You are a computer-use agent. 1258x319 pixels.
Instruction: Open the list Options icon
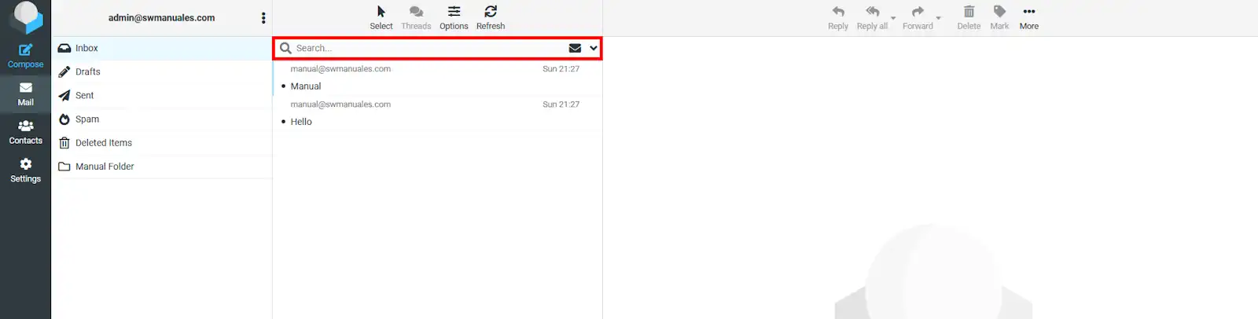[x=454, y=12]
